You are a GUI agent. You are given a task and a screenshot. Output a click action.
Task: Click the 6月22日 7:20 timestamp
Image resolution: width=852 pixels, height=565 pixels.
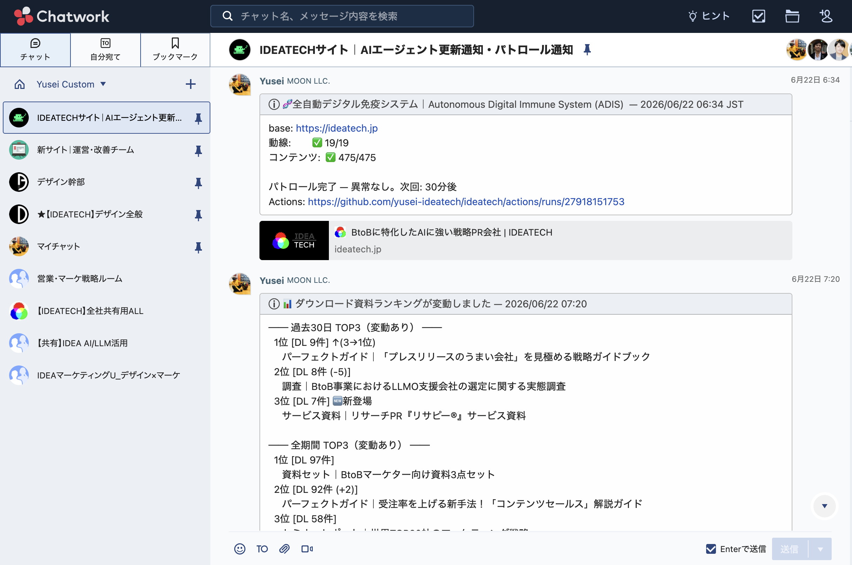(816, 279)
